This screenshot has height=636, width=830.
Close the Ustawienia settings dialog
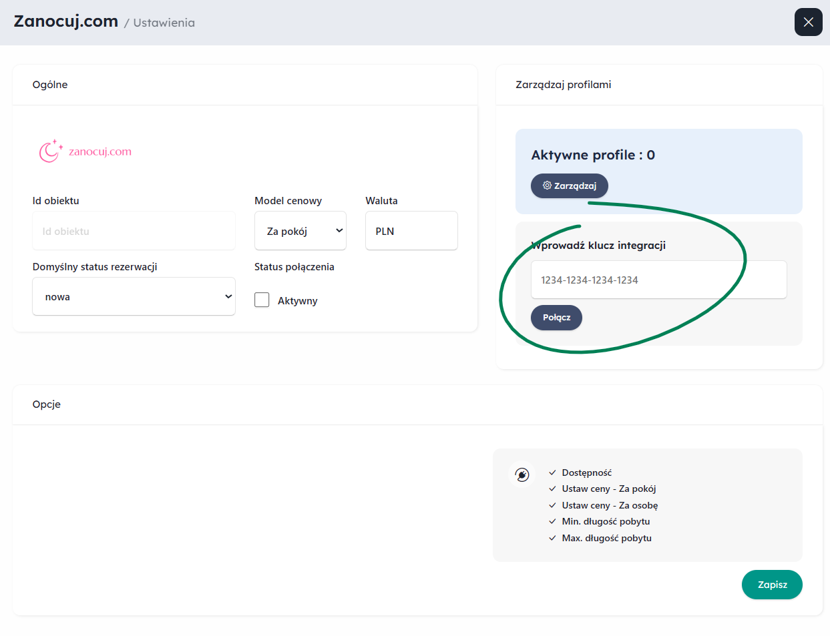coord(808,22)
